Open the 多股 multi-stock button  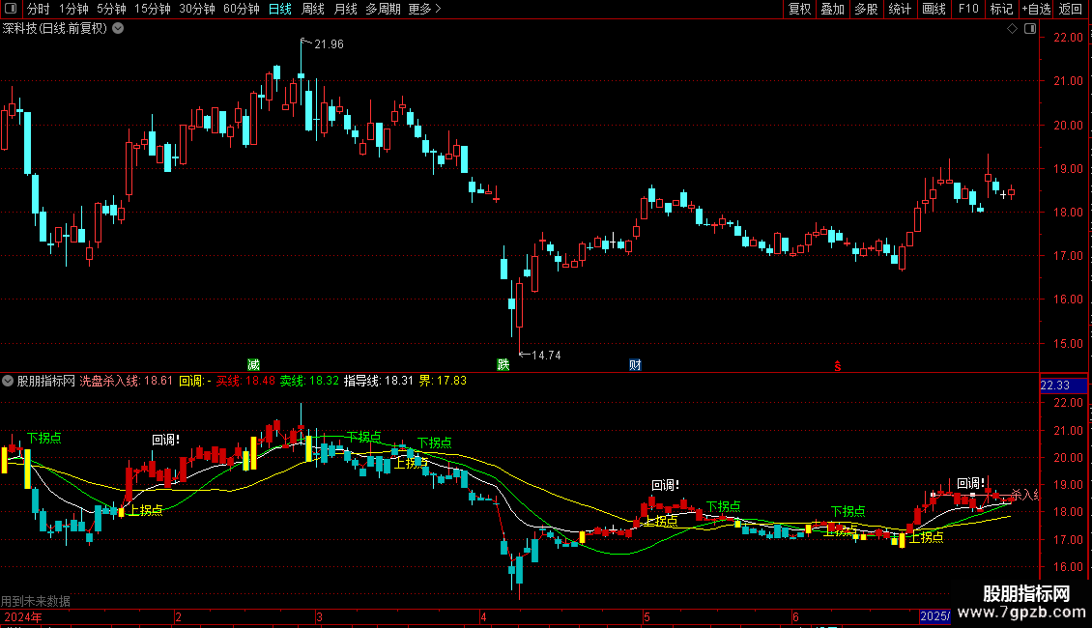tap(867, 9)
